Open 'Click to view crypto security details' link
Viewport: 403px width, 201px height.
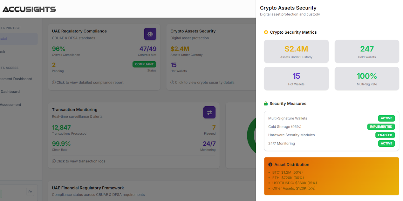204,82
